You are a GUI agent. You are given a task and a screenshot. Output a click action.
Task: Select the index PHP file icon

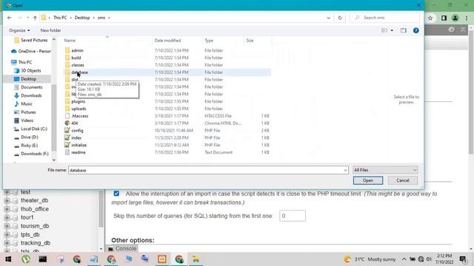point(67,137)
